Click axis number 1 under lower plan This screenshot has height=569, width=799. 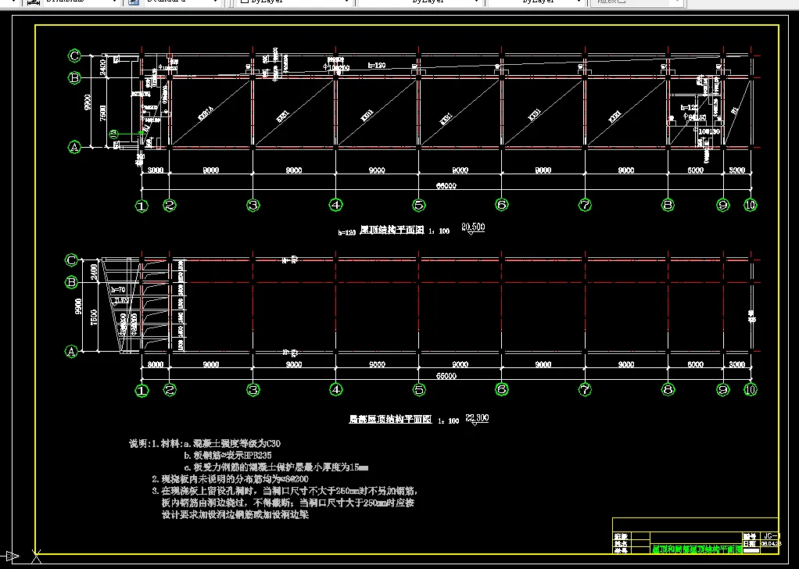point(142,391)
